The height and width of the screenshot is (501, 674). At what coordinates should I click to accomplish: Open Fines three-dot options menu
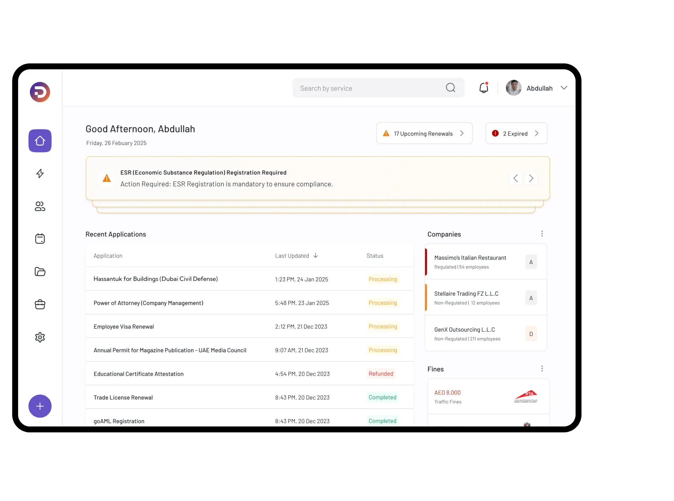542,369
